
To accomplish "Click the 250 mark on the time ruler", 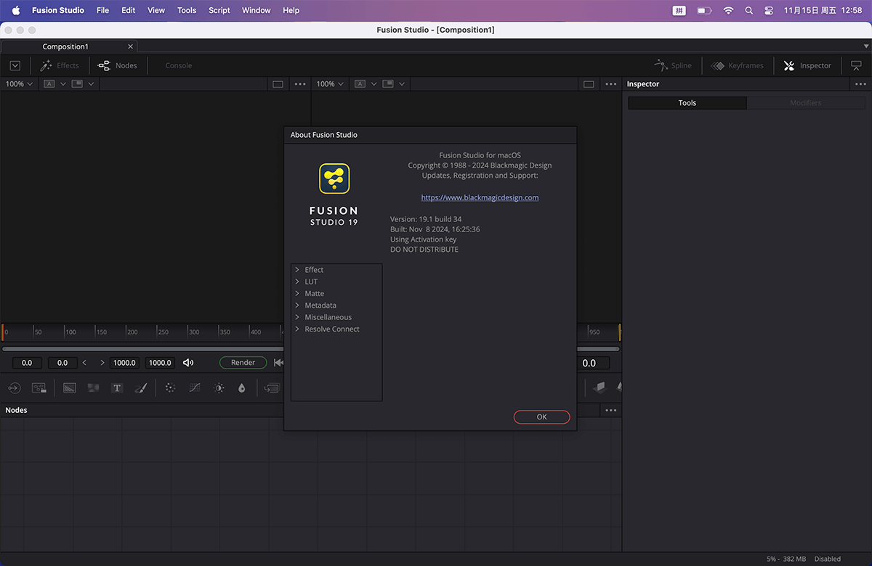I will click(x=163, y=332).
